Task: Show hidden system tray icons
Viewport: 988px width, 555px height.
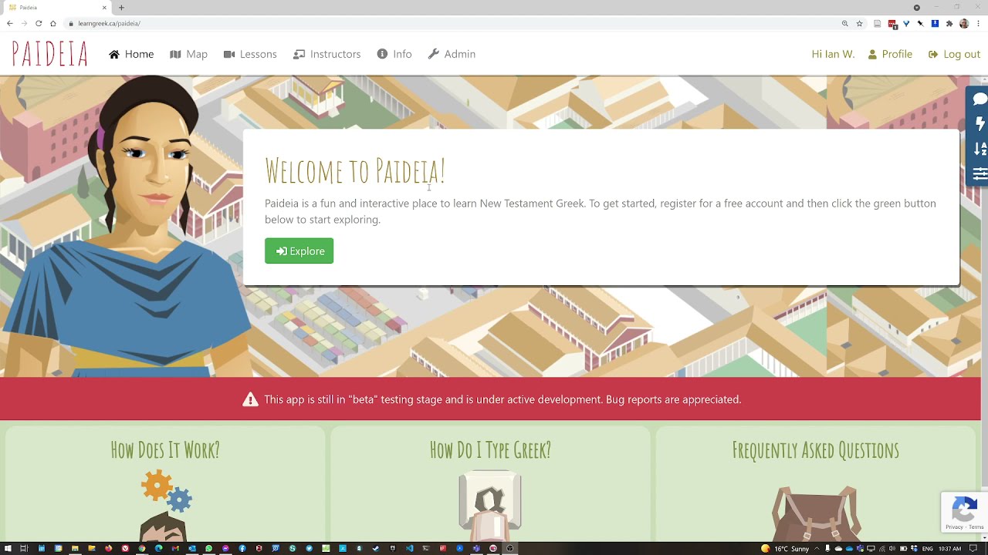Action: tap(817, 549)
